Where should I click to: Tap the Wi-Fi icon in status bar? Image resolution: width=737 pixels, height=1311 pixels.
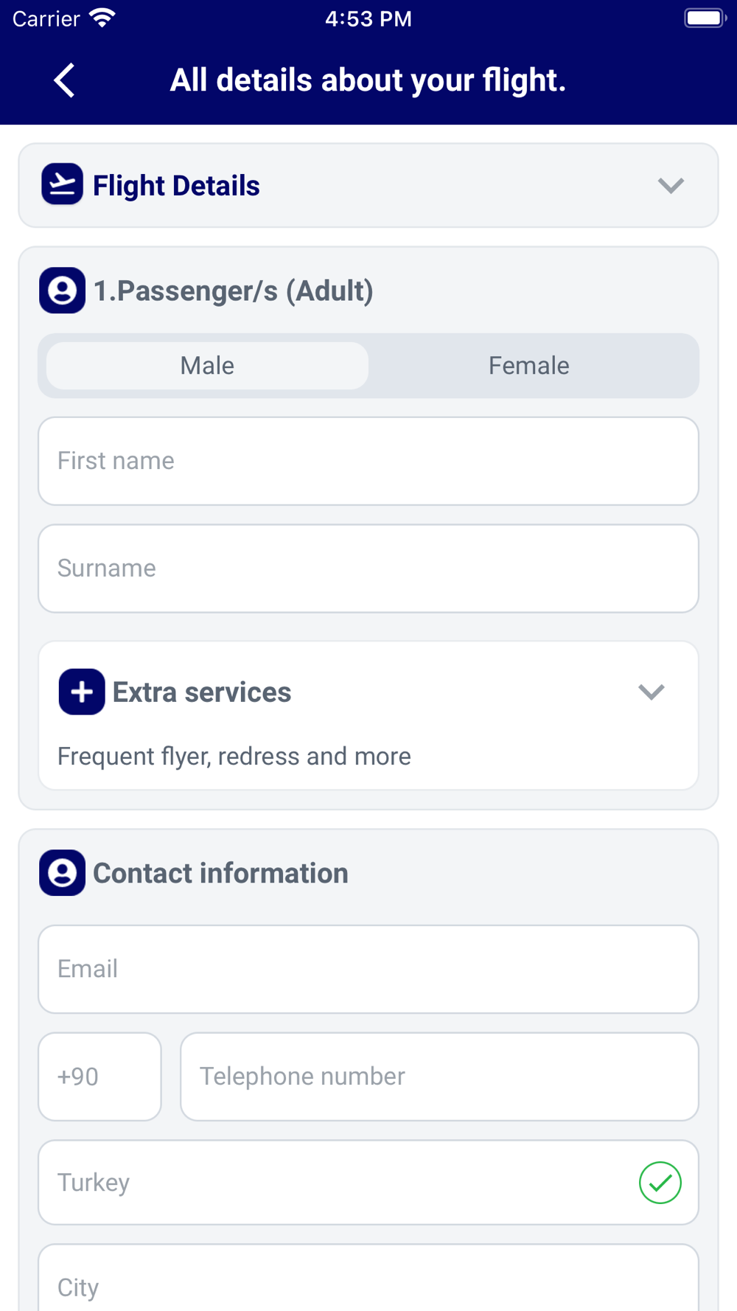(102, 18)
